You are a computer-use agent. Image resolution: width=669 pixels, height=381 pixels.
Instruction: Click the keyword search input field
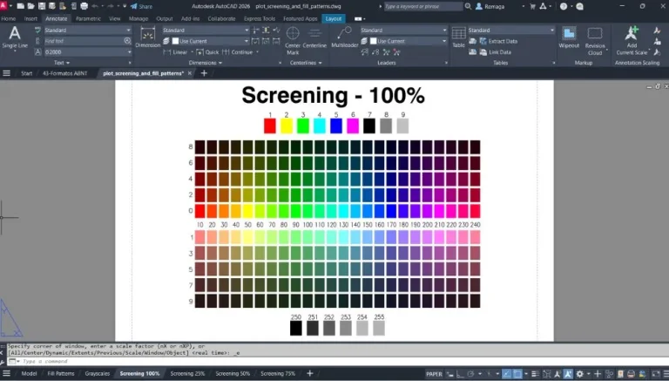coord(422,6)
